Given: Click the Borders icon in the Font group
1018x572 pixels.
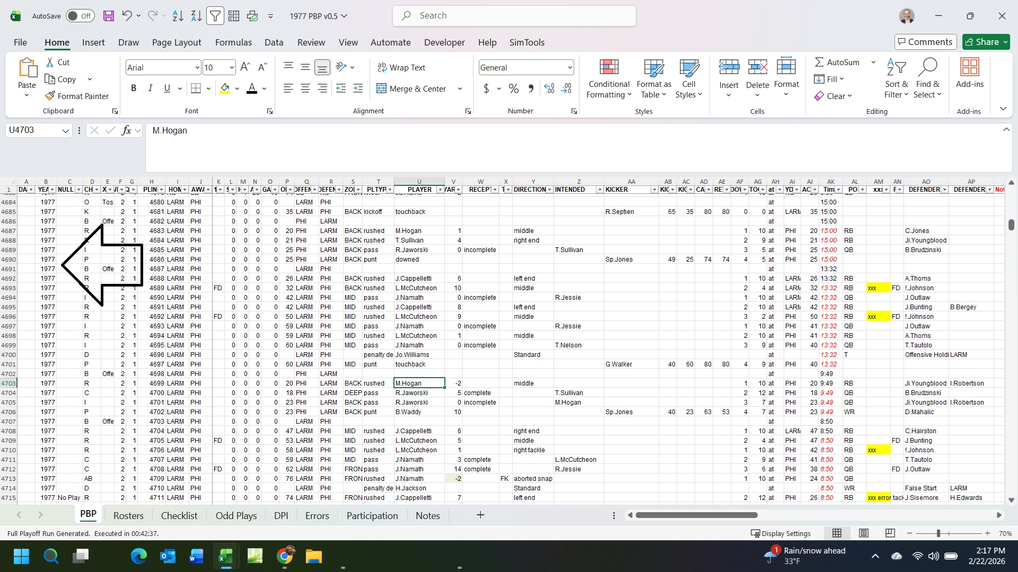Looking at the screenshot, I should pos(196,88).
